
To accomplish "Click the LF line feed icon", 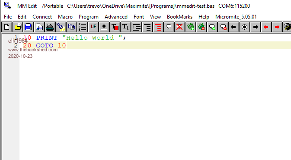I will click(x=93, y=27).
